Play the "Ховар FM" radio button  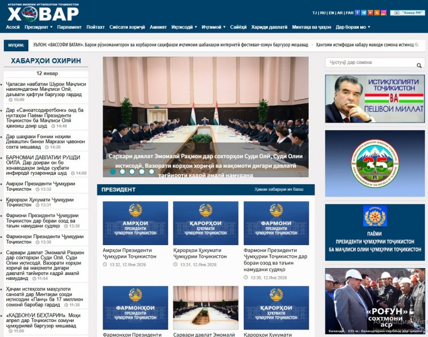(407, 12)
